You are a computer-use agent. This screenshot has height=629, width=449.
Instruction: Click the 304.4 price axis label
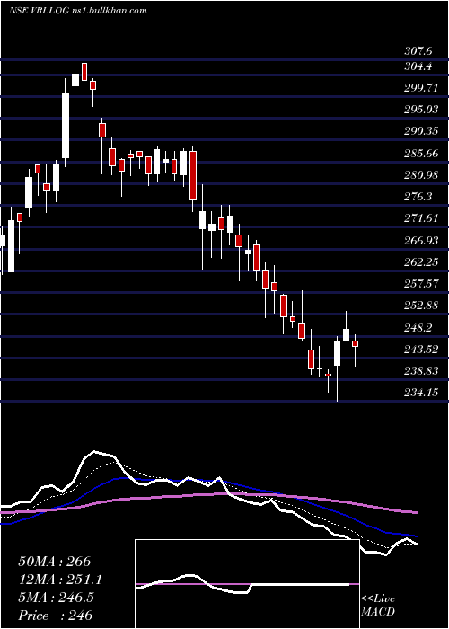point(418,66)
